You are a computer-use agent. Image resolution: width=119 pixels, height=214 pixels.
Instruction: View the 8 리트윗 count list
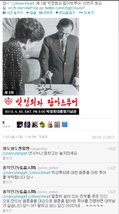[x=6, y=125]
